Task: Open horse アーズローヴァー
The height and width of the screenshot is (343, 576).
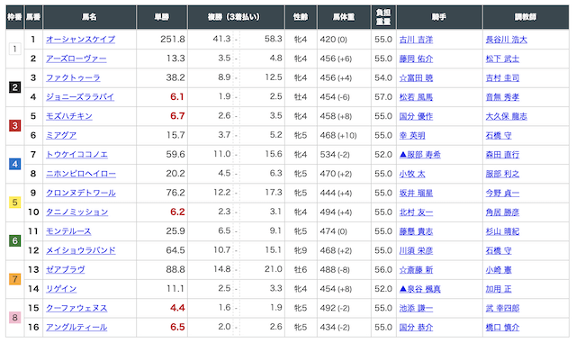Action: point(76,59)
